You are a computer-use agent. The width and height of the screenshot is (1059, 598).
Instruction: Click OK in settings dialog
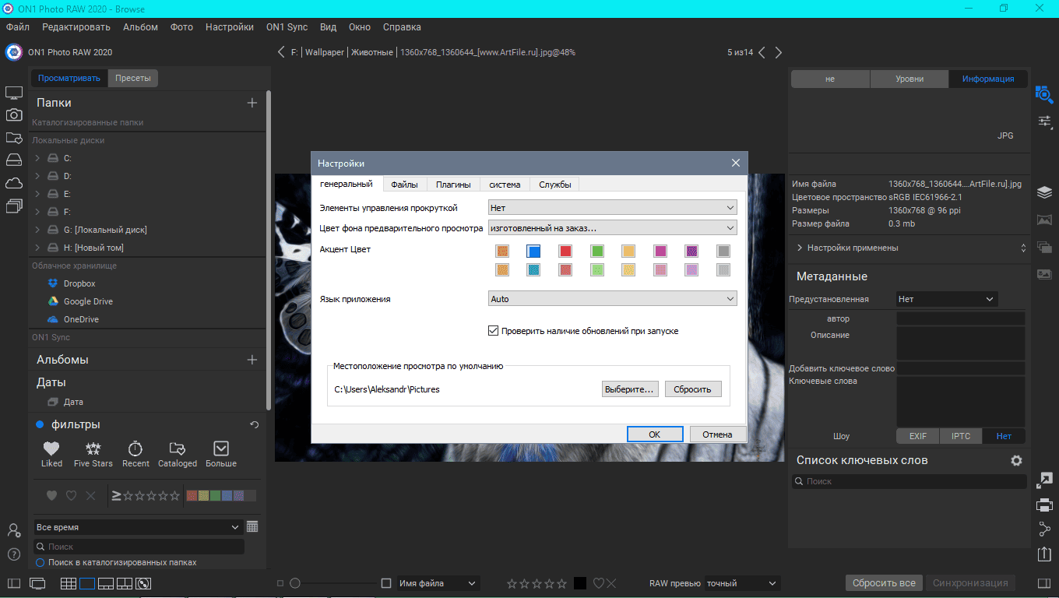[x=655, y=434]
